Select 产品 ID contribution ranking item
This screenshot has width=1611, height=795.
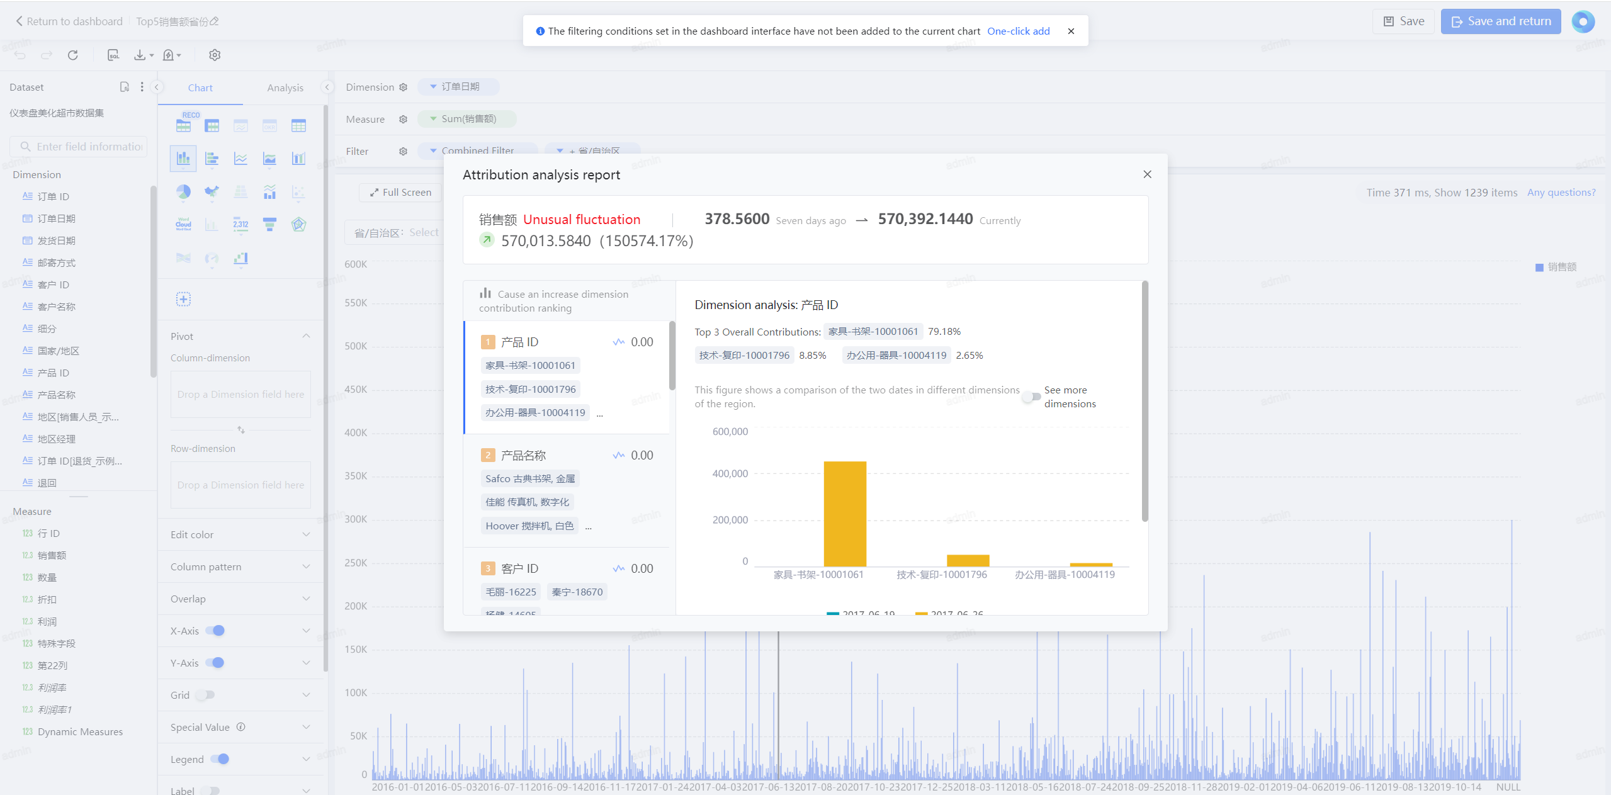(x=567, y=378)
